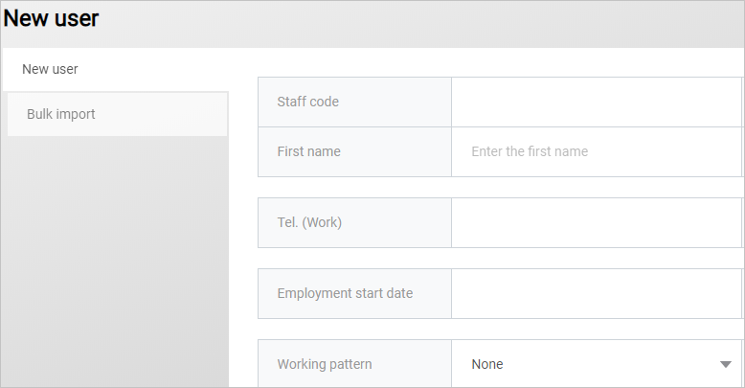Click the New user page heading
Image resolution: width=745 pixels, height=388 pixels.
(51, 18)
